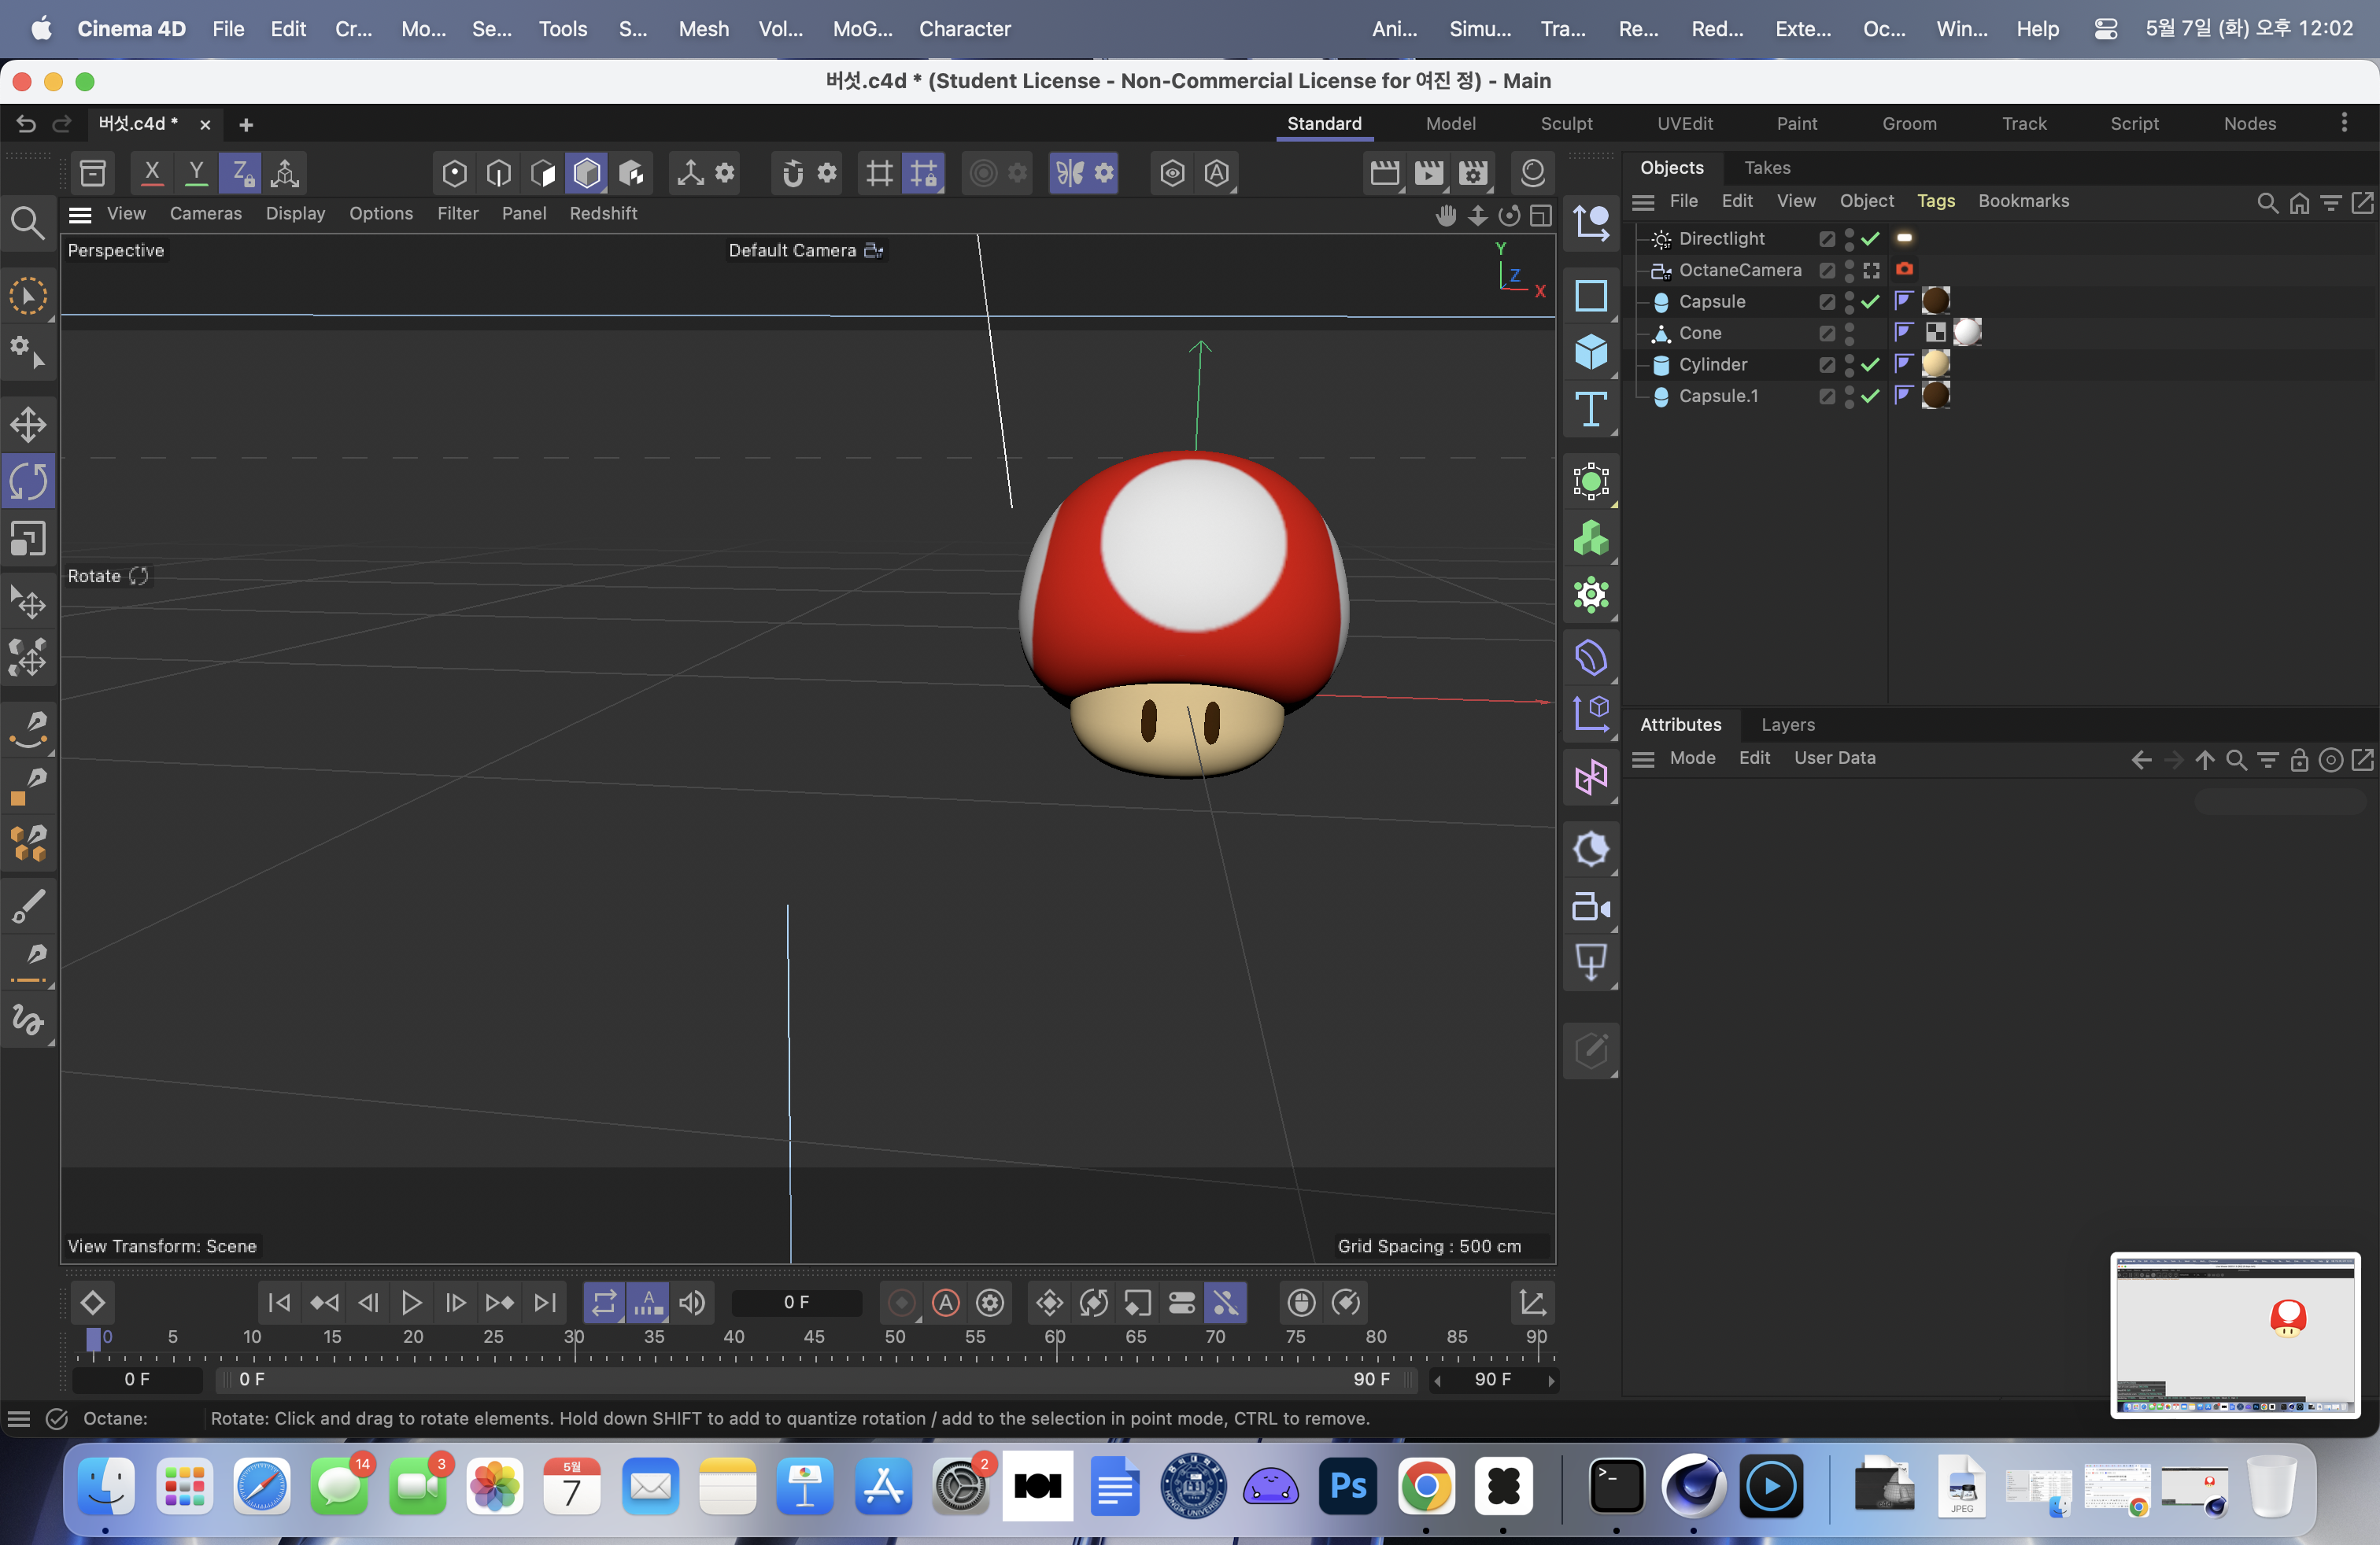Click current frame 0 F input field

point(796,1302)
